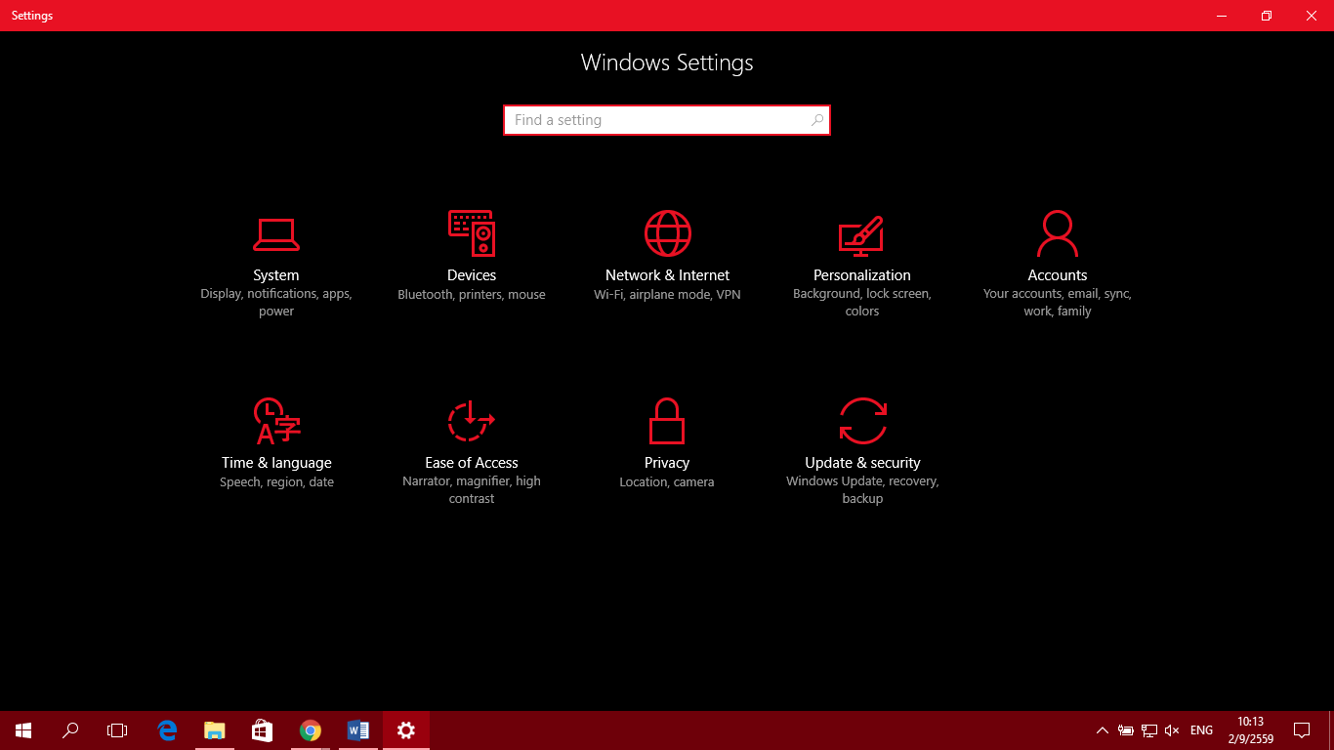Click 'Narrator, magnifier, high contrast' description

tap(472, 490)
